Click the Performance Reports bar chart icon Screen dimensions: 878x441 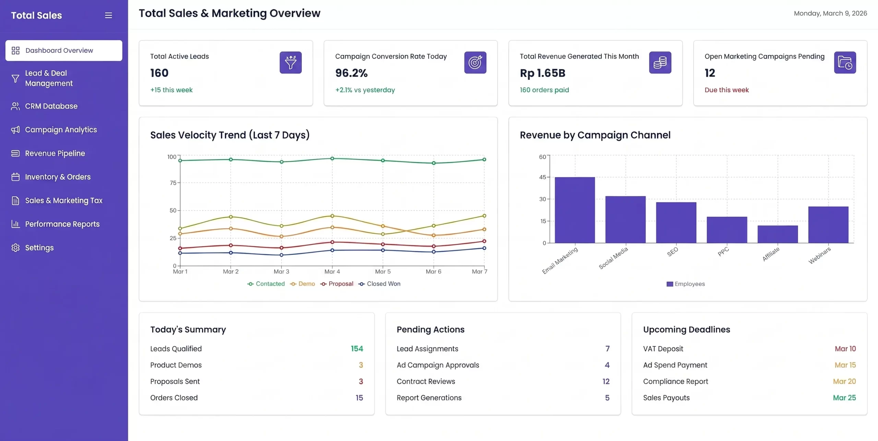[x=15, y=224]
